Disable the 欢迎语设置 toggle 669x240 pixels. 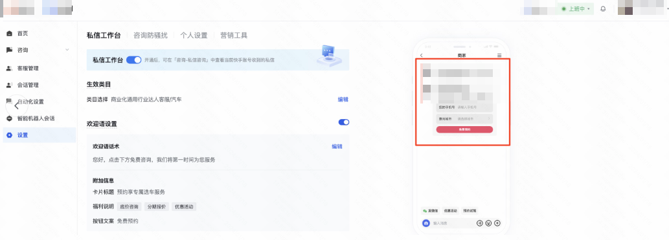[344, 122]
